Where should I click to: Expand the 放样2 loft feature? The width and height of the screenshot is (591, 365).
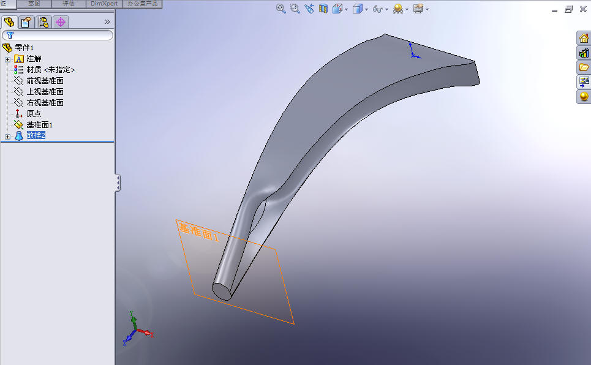point(7,137)
